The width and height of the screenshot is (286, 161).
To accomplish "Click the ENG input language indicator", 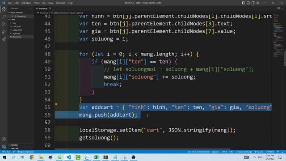I will click(x=260, y=157).
